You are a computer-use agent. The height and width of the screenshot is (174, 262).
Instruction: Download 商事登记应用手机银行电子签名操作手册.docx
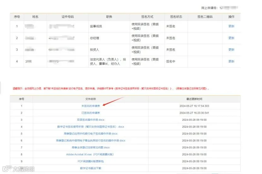click(x=90, y=134)
